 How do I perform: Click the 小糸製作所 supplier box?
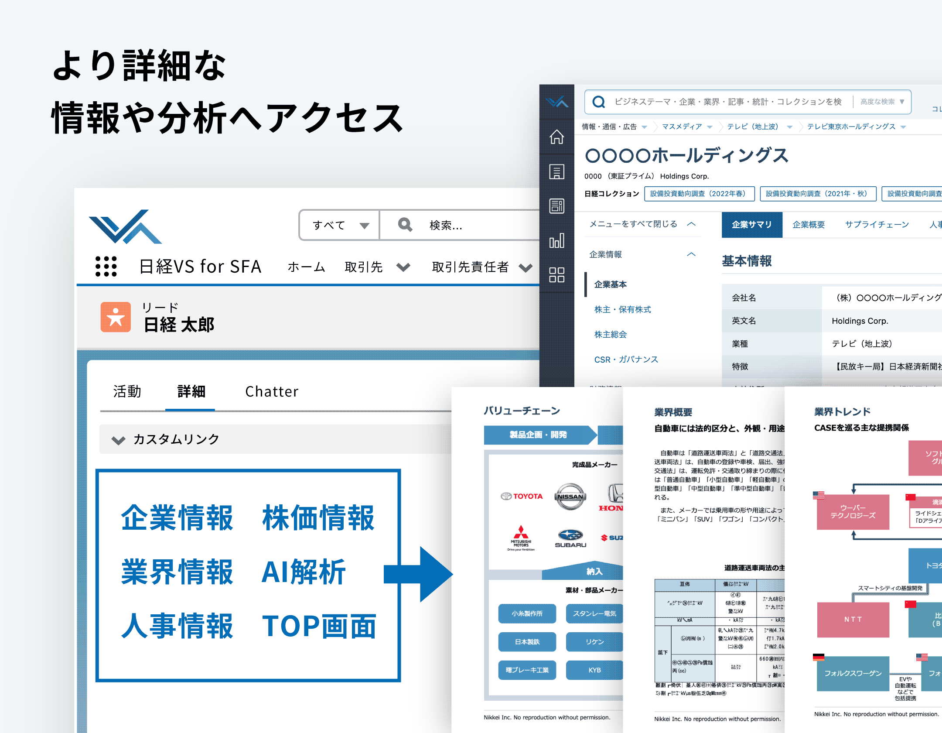(527, 613)
